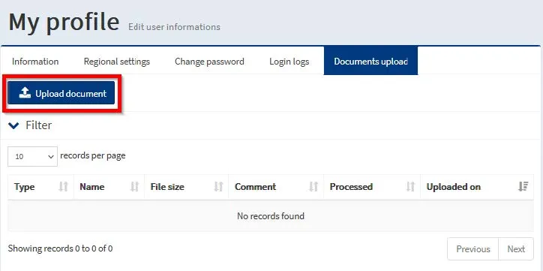Sort by Type column arrows icon
The width and height of the screenshot is (543, 271).
pyautogui.click(x=63, y=187)
